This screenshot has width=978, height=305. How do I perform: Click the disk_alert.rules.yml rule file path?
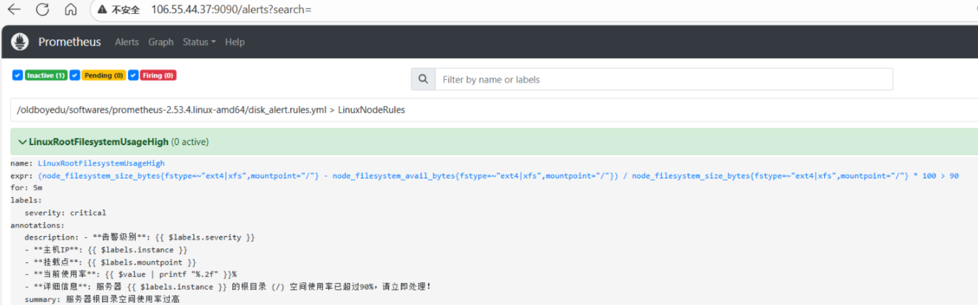pos(172,109)
